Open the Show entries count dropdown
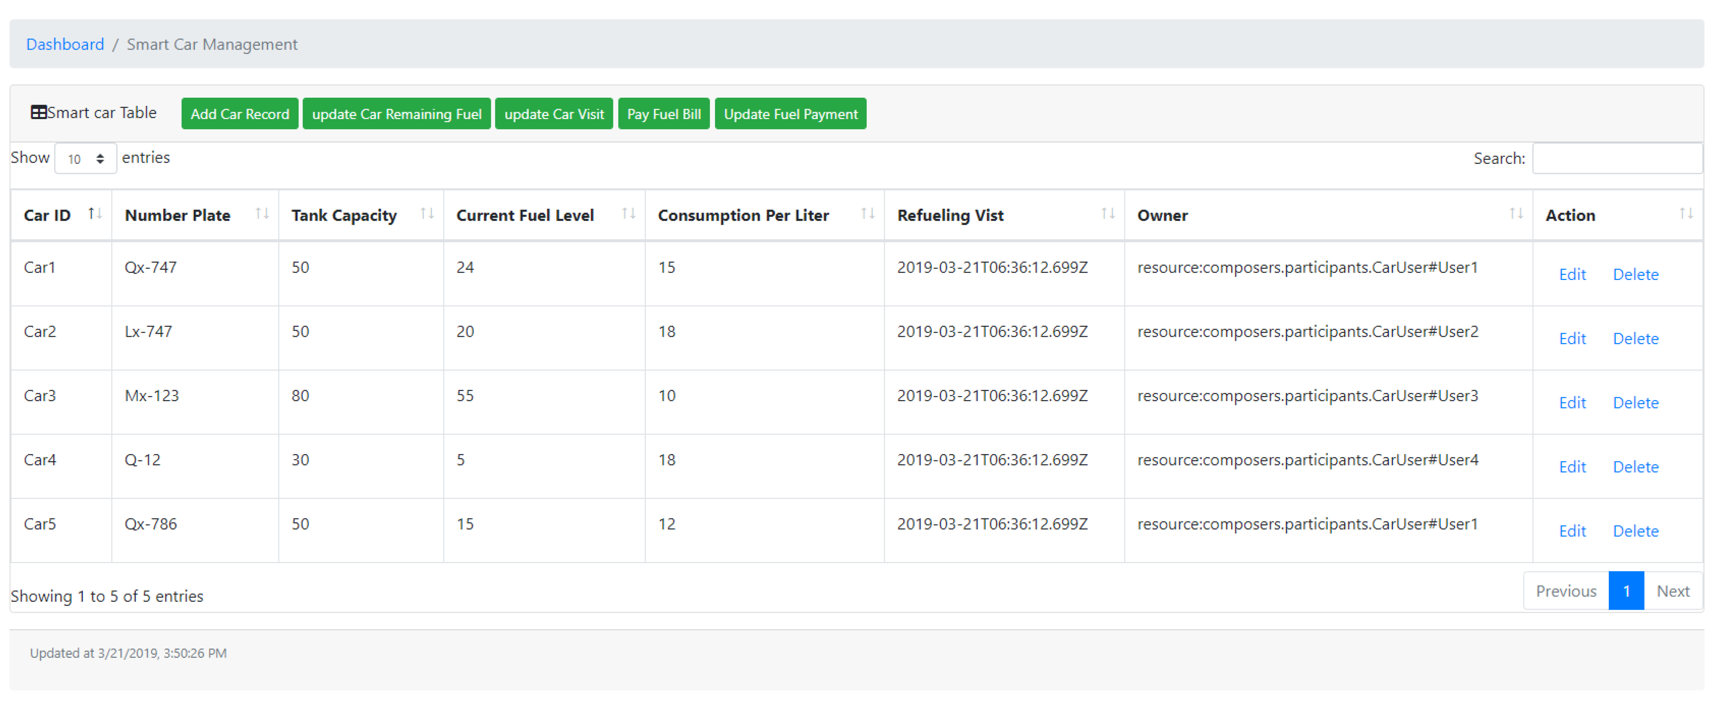The width and height of the screenshot is (1733, 705). (x=85, y=159)
